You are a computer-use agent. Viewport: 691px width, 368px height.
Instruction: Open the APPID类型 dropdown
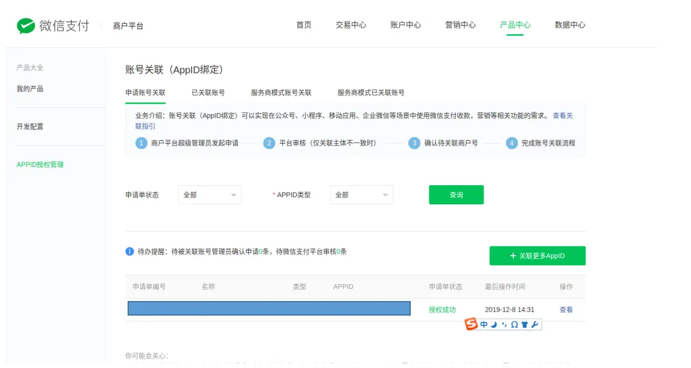tap(361, 194)
